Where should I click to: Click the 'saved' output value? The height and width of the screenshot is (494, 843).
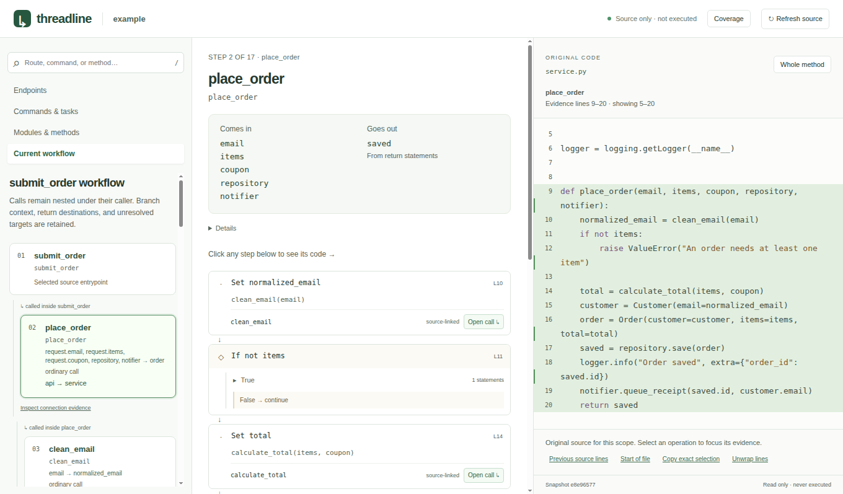(x=379, y=143)
